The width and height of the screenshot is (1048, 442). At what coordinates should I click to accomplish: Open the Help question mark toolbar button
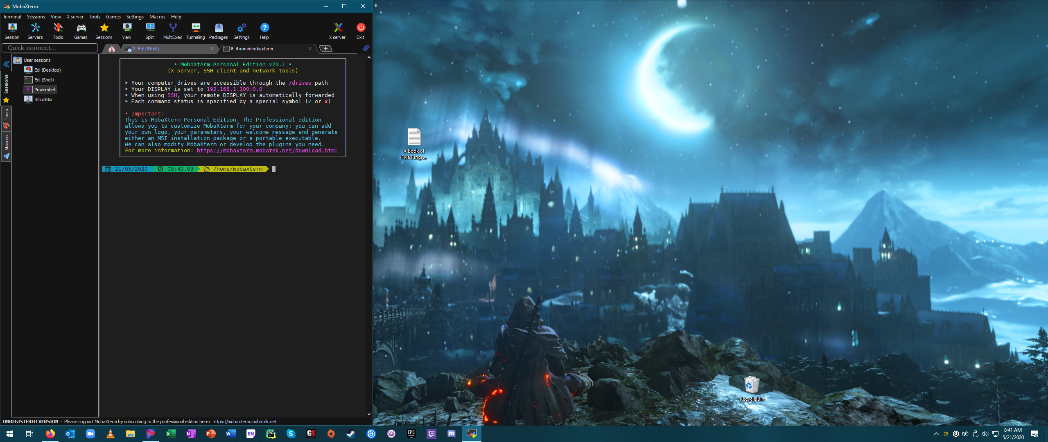click(x=264, y=31)
